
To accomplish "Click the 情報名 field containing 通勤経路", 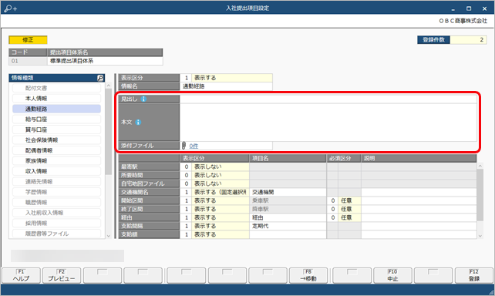I will point(226,86).
